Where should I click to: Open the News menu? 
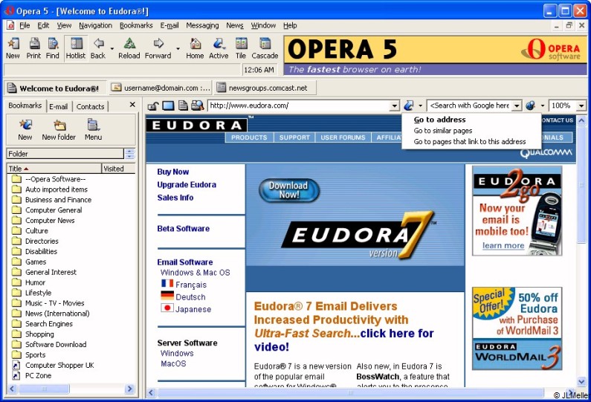234,25
